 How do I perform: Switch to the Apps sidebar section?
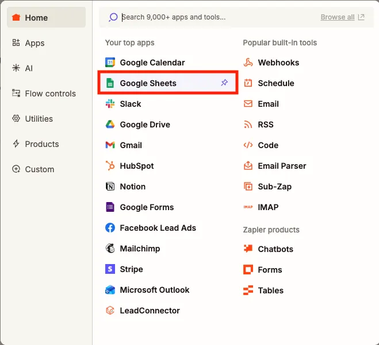point(46,43)
